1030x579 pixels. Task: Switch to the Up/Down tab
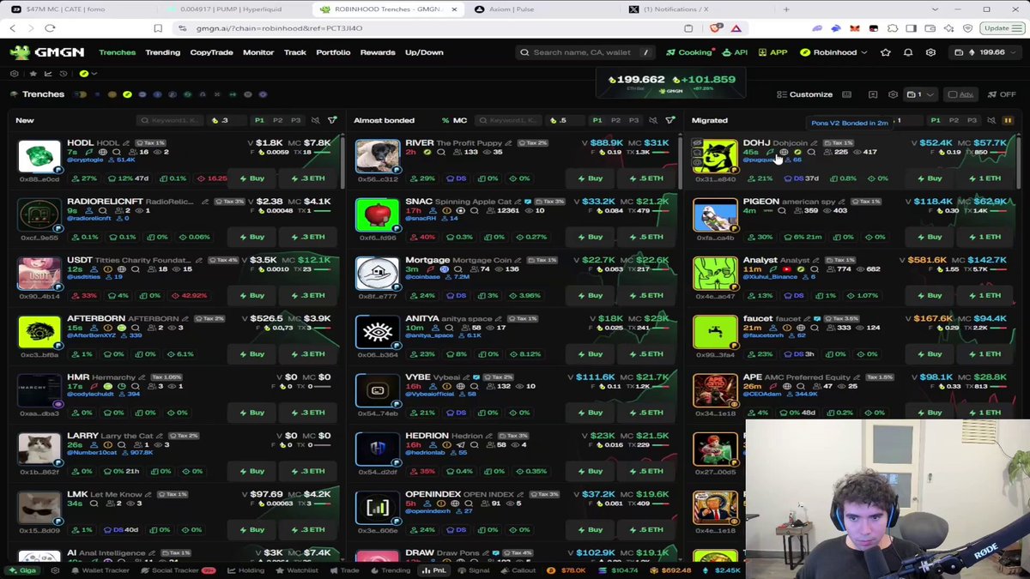pos(424,52)
